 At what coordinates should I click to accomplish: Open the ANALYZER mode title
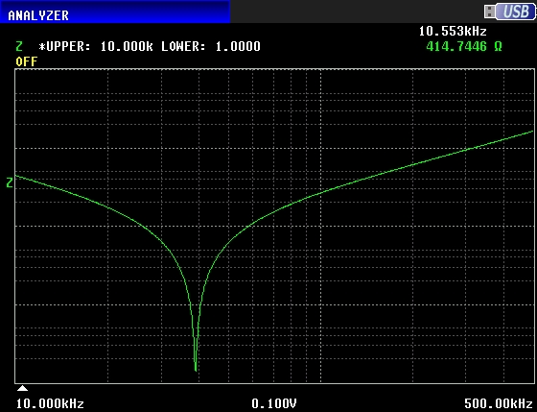[x=38, y=15]
